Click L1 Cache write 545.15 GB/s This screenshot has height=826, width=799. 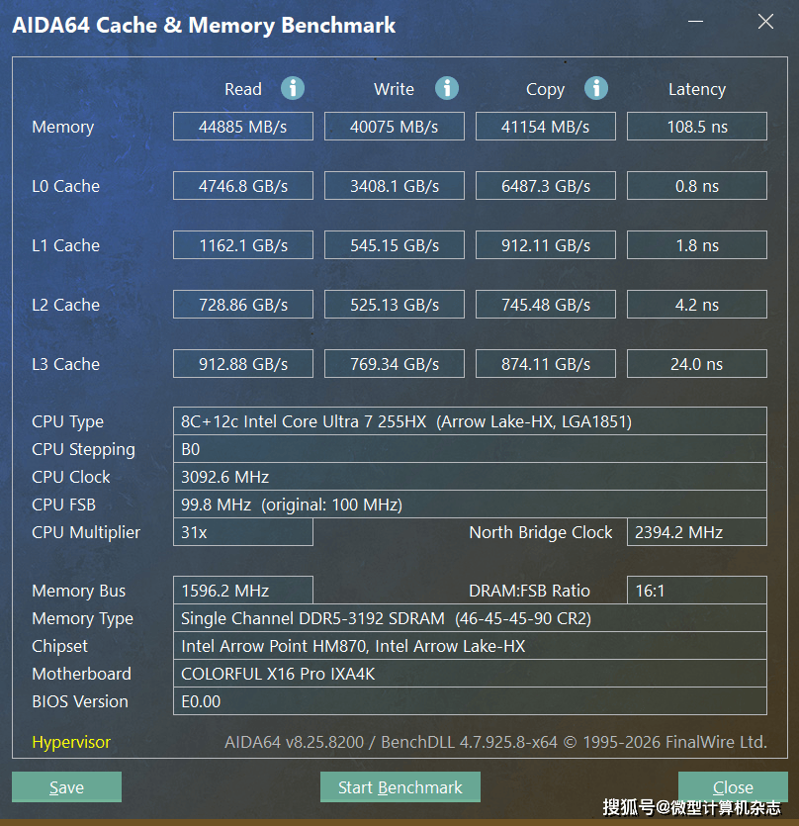pos(394,245)
